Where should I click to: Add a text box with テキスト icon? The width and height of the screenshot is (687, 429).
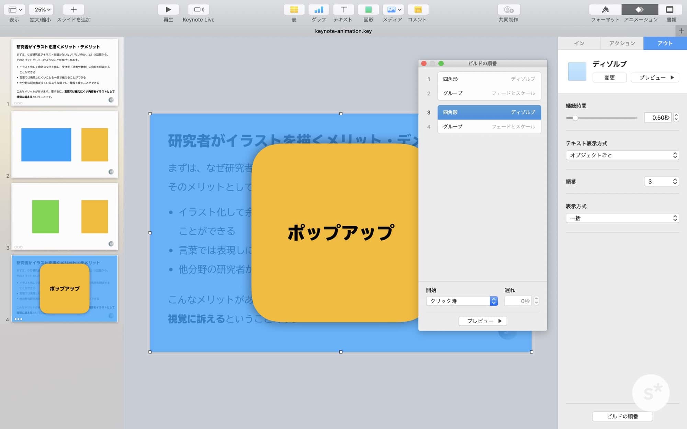[x=343, y=10]
